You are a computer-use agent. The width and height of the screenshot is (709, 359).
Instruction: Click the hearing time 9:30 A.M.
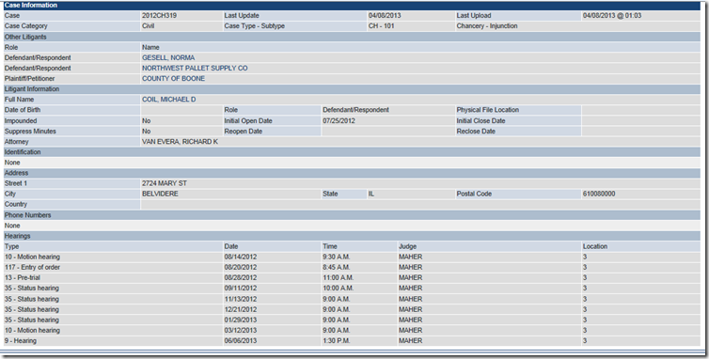[337, 257]
